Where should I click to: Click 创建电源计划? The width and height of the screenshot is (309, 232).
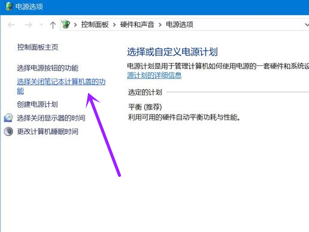37,104
